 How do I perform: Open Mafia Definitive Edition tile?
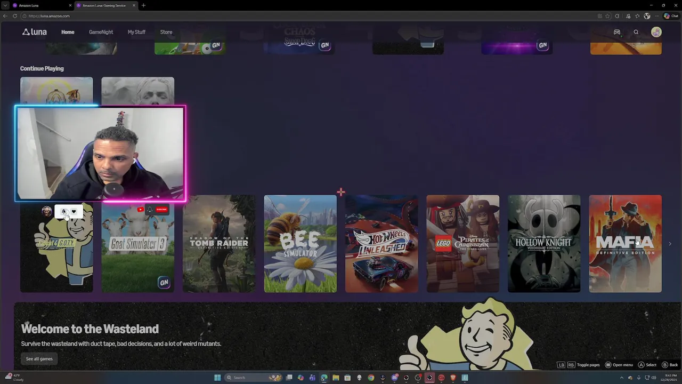(x=625, y=244)
